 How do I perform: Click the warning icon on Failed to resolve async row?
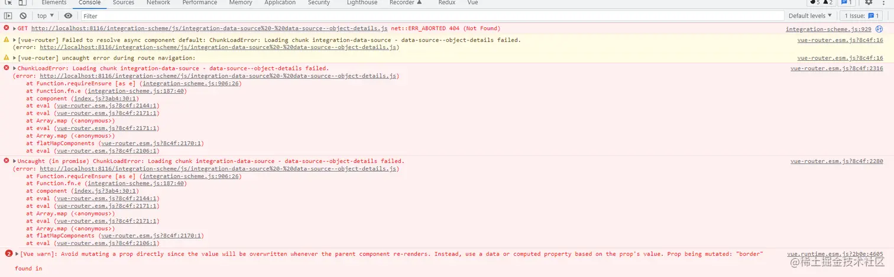pyautogui.click(x=7, y=40)
